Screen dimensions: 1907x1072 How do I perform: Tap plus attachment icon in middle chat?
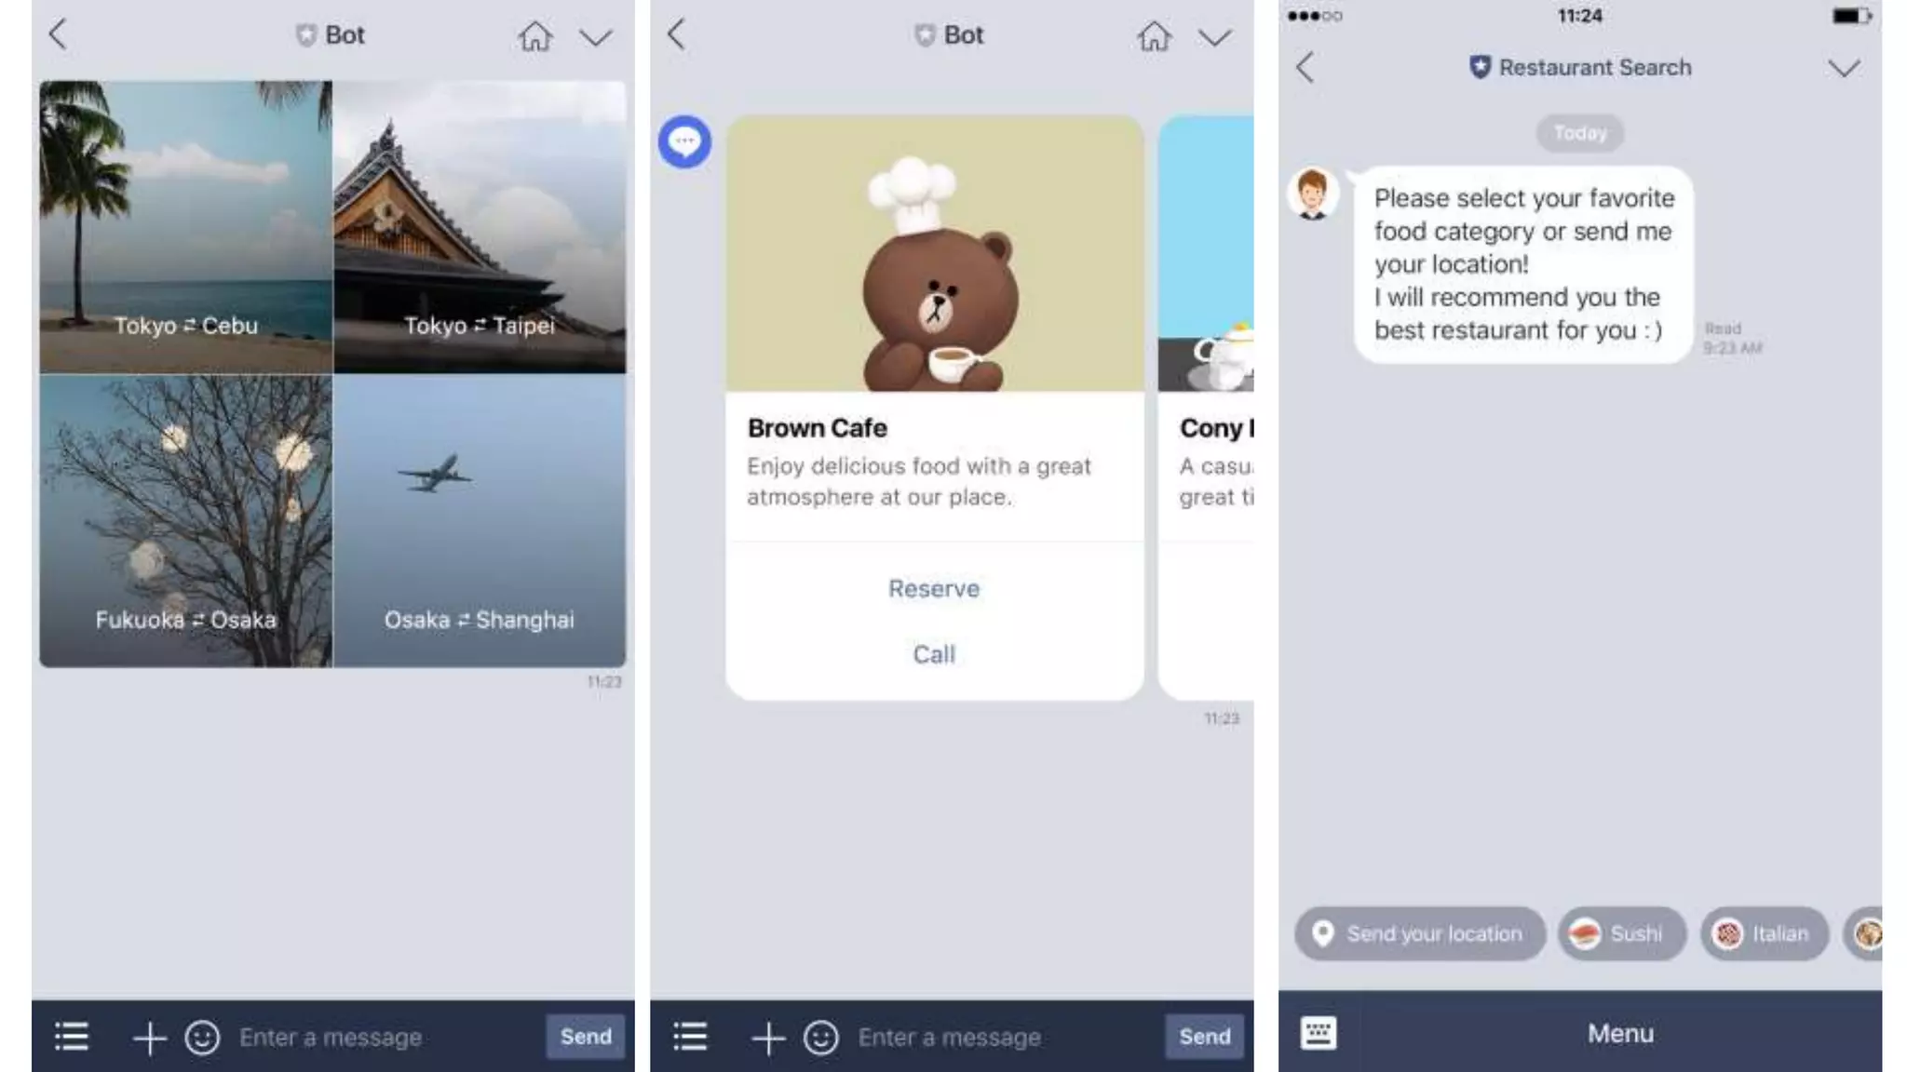768,1038
